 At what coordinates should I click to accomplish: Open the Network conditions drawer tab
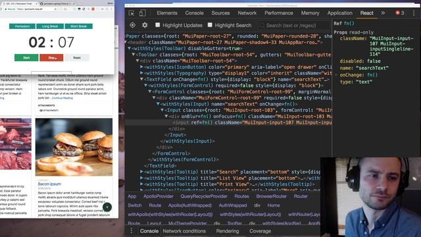[x=184, y=231]
